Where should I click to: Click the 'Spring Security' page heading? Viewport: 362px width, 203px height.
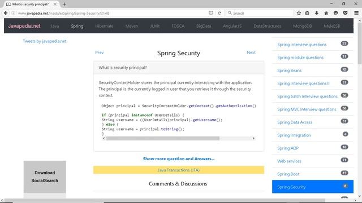(179, 53)
